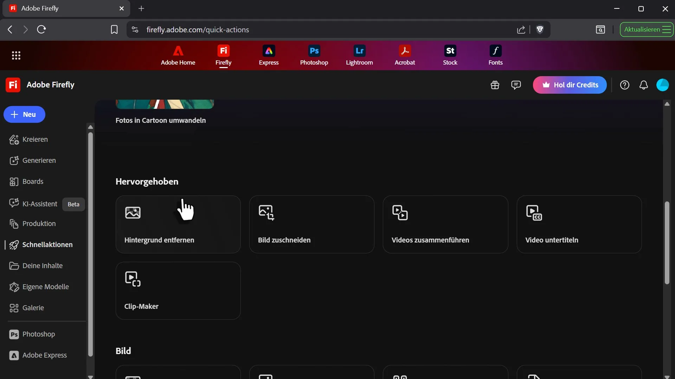
Task: Go forward with the browser forward arrow
Action: pyautogui.click(x=25, y=29)
